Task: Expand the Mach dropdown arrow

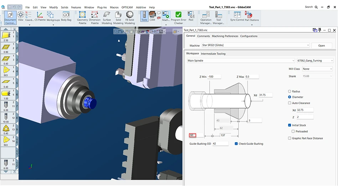Action: click(x=166, y=25)
